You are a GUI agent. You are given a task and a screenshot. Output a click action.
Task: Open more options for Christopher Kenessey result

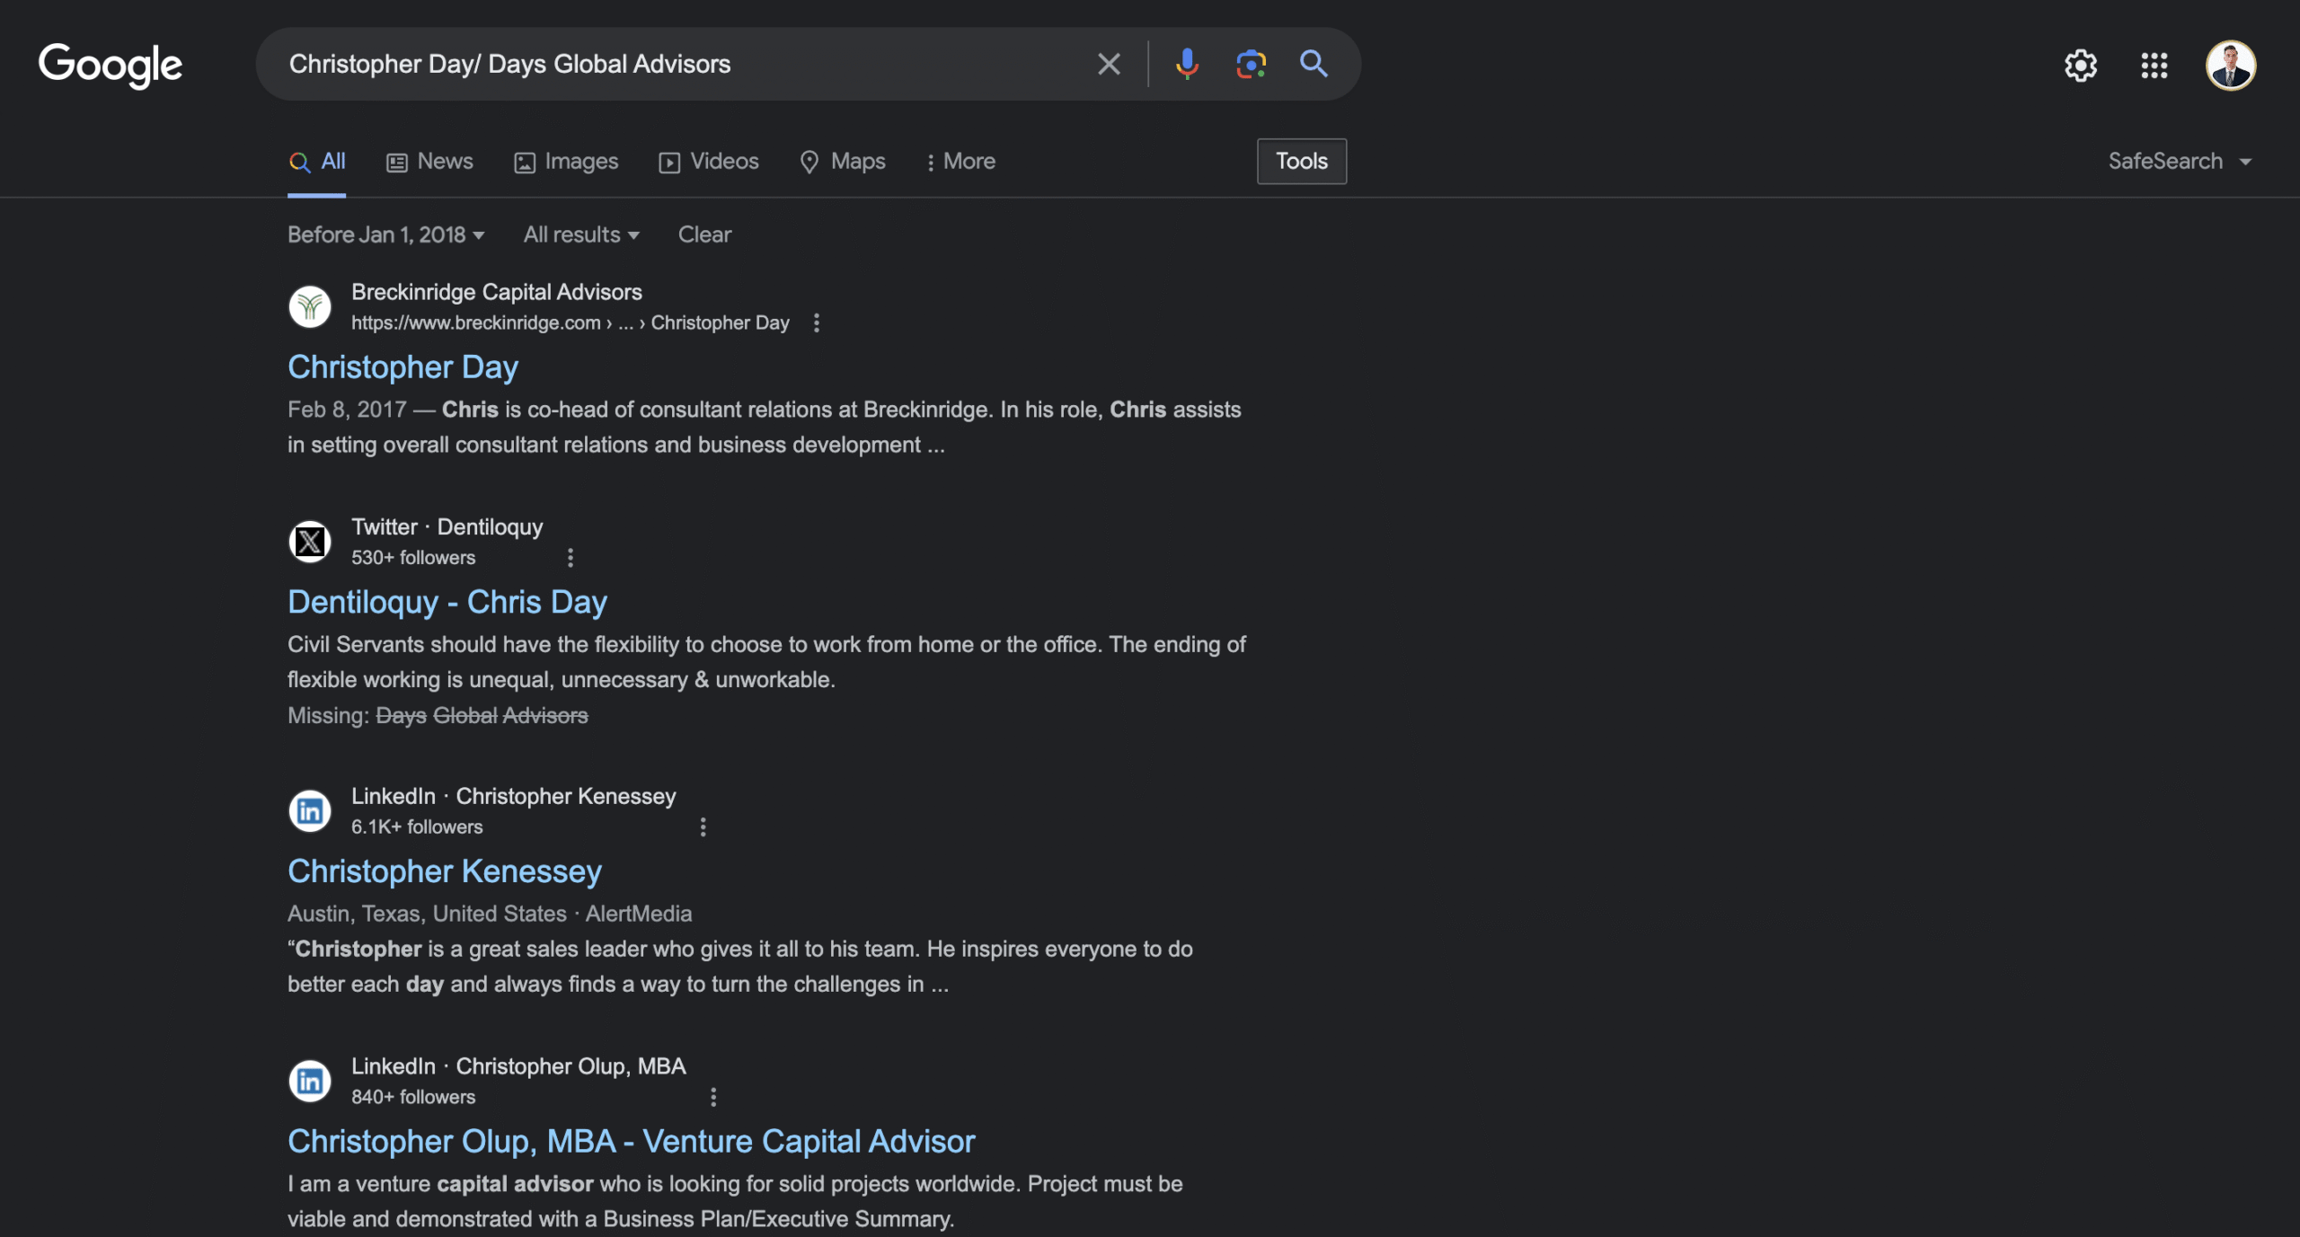[703, 827]
